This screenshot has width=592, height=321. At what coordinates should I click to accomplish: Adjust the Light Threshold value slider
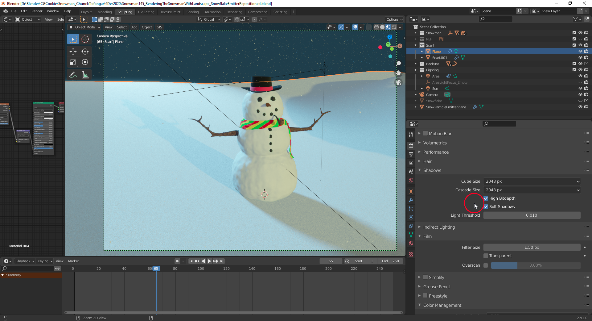coord(532,215)
